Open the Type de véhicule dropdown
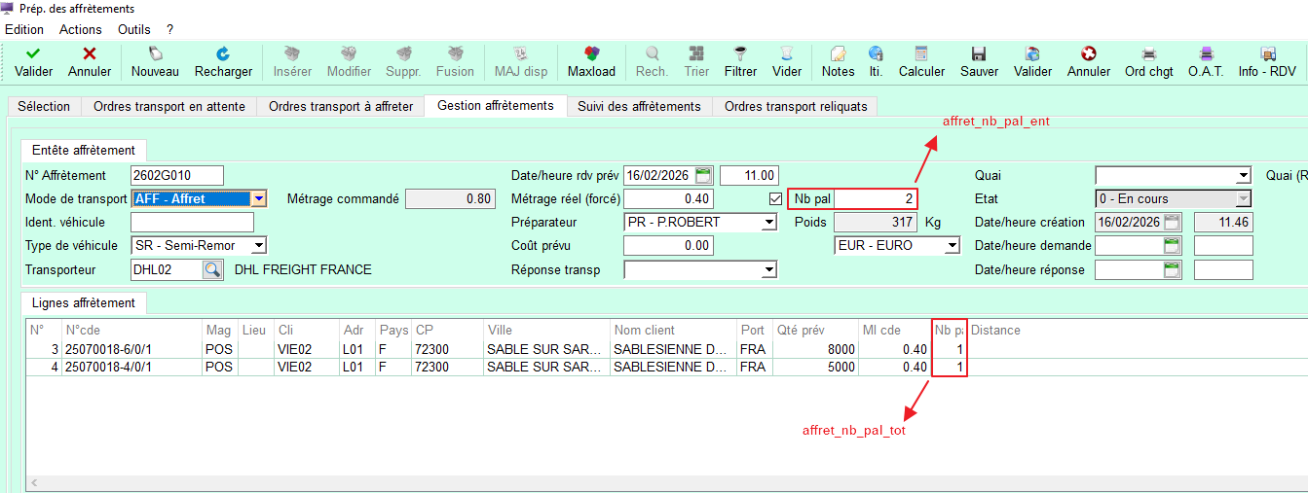 [x=258, y=246]
